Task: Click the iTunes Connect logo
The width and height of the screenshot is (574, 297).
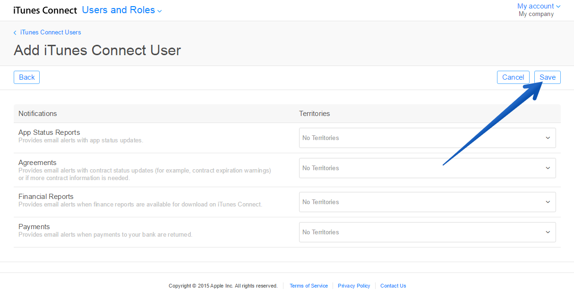Action: pos(45,10)
